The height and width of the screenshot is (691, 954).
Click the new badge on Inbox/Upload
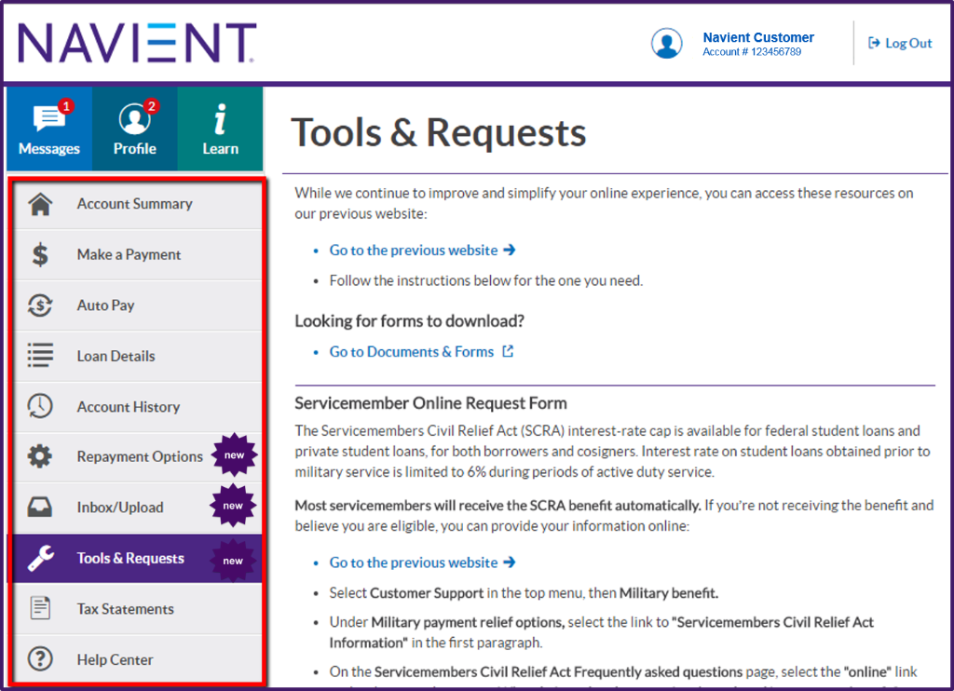point(233,506)
